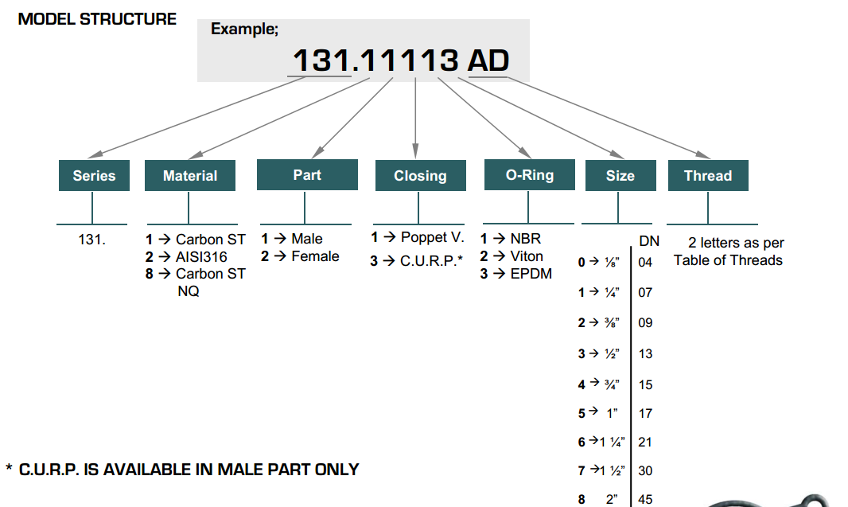The image size is (848, 507).
Task: Click the Closing header box
Action: pyautogui.click(x=421, y=176)
